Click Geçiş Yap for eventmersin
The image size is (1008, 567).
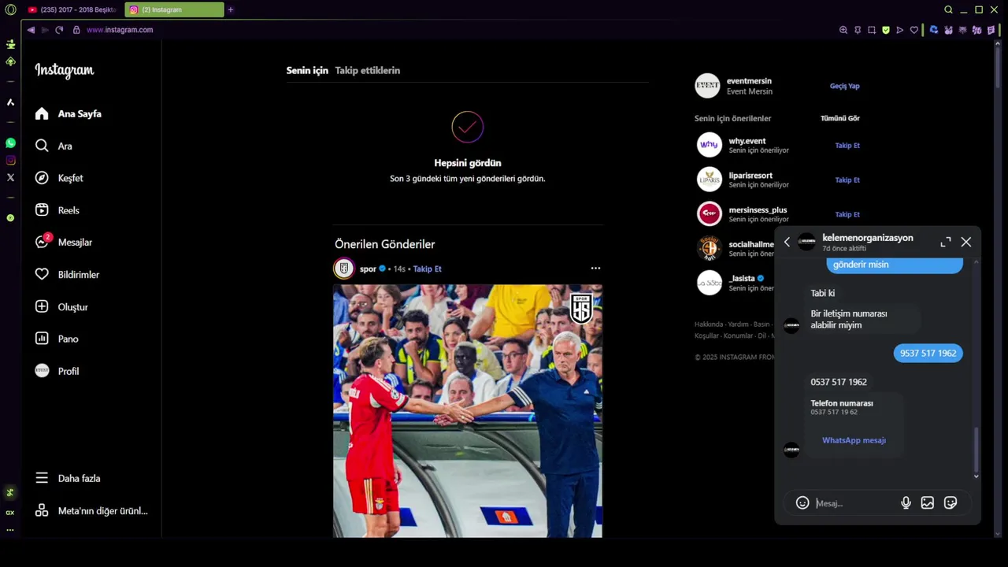tap(845, 86)
